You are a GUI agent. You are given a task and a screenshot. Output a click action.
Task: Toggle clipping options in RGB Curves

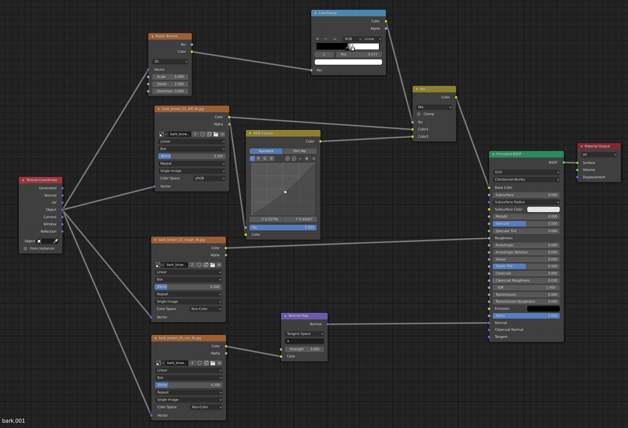click(x=307, y=158)
